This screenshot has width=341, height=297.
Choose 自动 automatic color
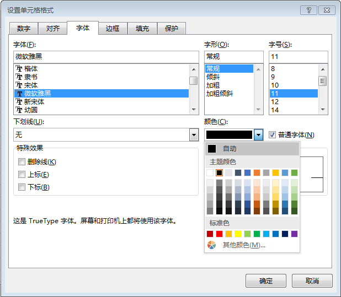pyautogui.click(x=252, y=149)
